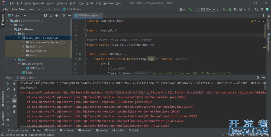
Task: Run JDBCDemo with coverage
Action: (235, 9)
